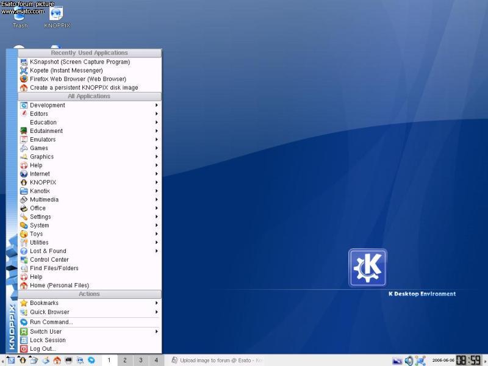
Task: Switch to virtual desktop 4
Action: 156,360
